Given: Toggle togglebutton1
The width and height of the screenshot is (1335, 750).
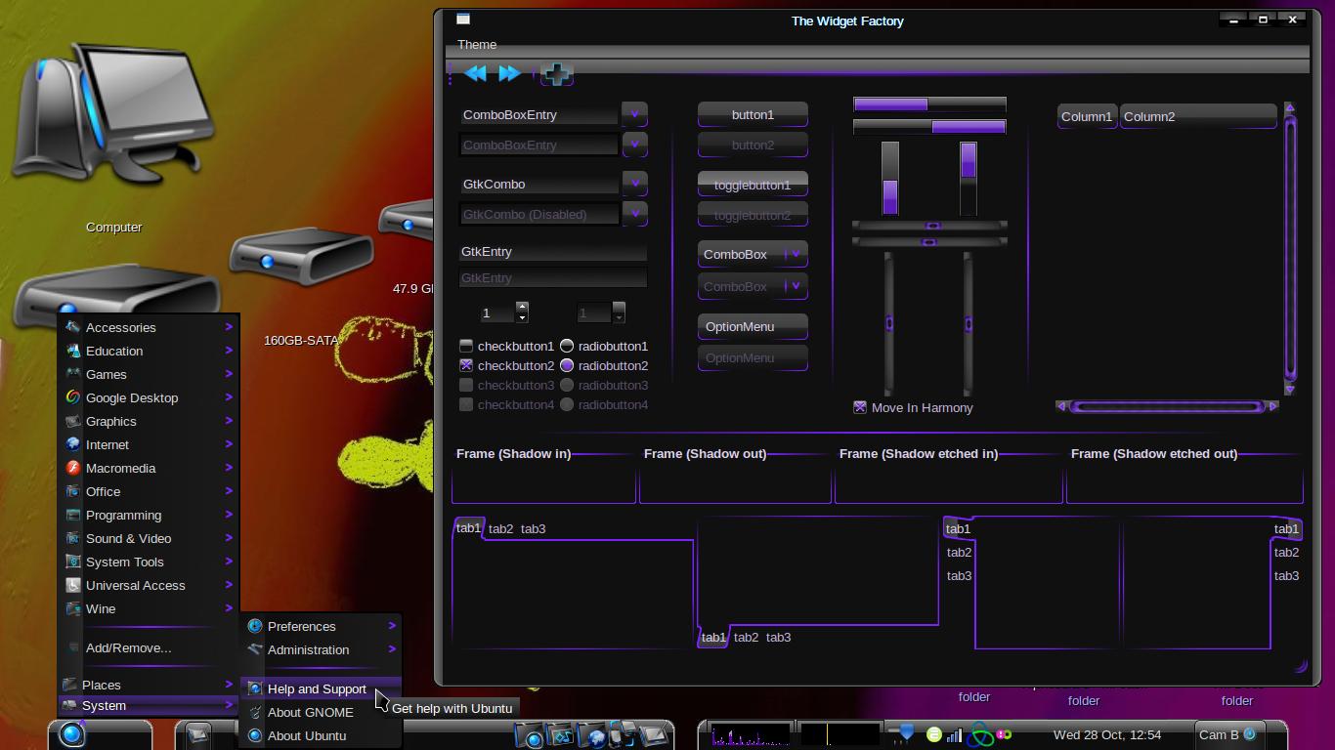Looking at the screenshot, I should [753, 185].
